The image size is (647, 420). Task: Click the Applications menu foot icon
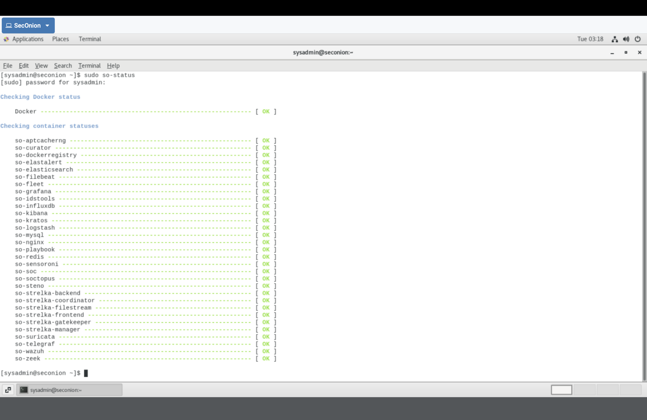pyautogui.click(x=6, y=39)
